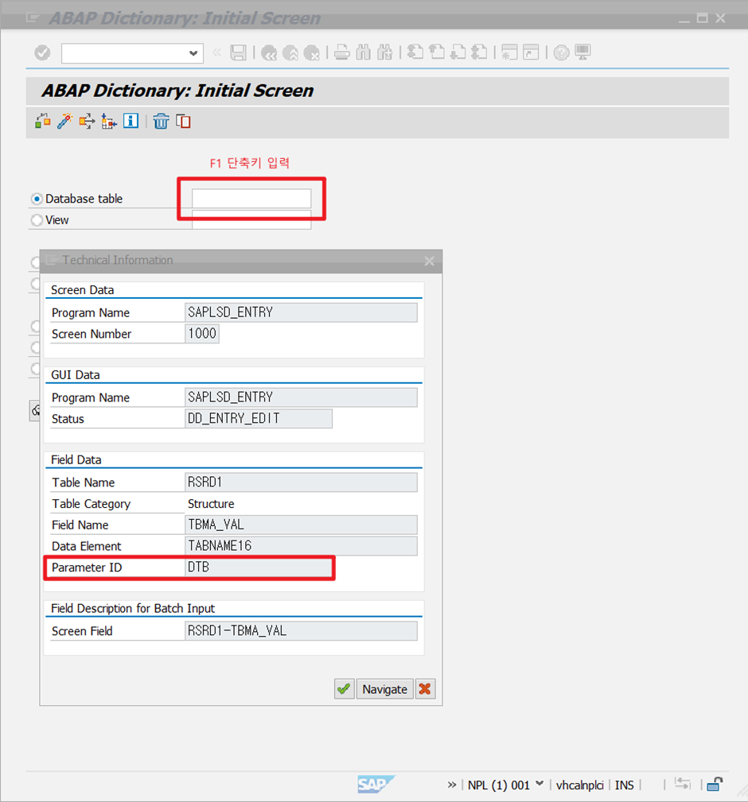Click the double-left chevron beside command field
This screenshot has height=802, width=748.
pyautogui.click(x=216, y=52)
